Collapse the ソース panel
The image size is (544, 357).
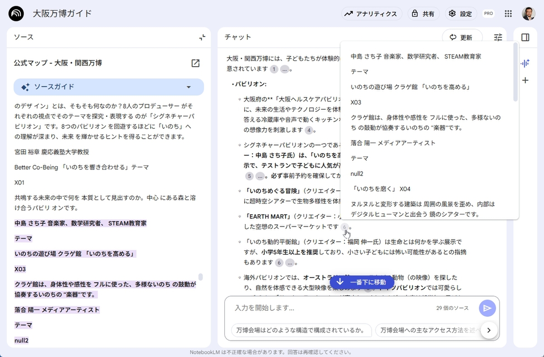click(202, 37)
